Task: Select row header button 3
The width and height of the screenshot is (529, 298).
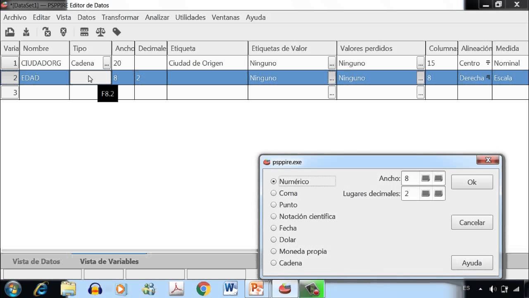Action: [10, 93]
